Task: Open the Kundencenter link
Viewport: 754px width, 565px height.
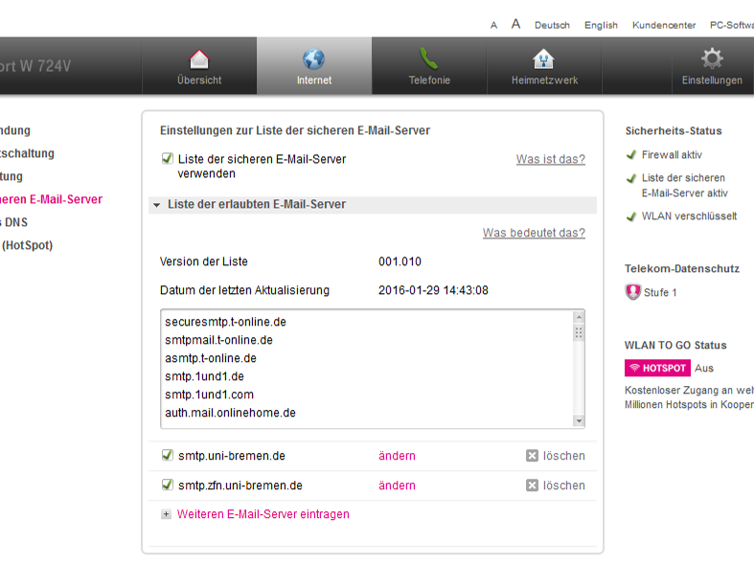Action: tap(664, 26)
